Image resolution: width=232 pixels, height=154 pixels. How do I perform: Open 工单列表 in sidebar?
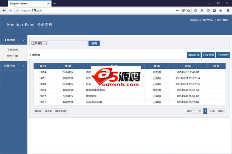point(12,50)
